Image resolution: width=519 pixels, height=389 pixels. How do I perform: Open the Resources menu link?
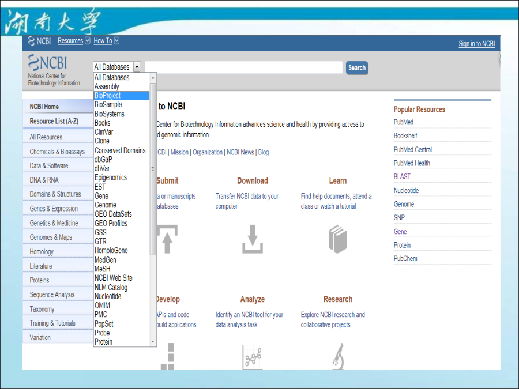pos(70,41)
